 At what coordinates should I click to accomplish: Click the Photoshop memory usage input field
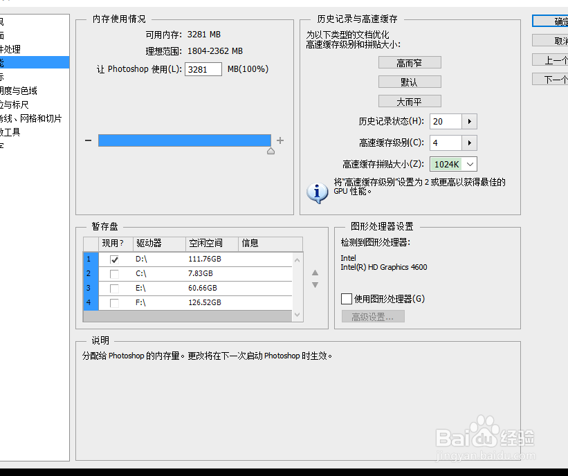(x=202, y=68)
